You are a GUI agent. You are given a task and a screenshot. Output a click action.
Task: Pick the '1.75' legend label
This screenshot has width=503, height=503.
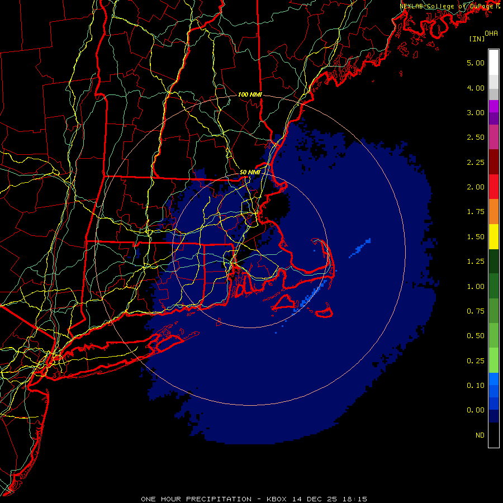click(476, 212)
